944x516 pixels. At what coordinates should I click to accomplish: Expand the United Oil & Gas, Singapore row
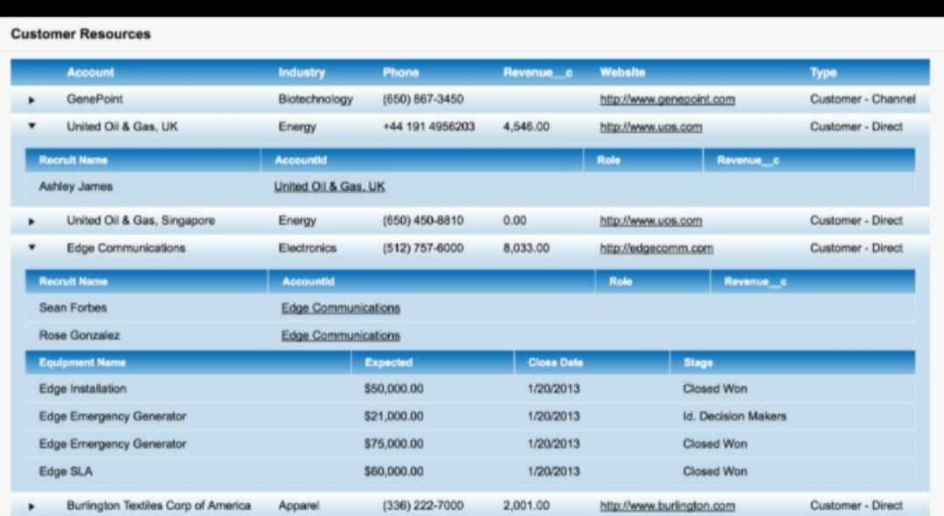coord(32,221)
